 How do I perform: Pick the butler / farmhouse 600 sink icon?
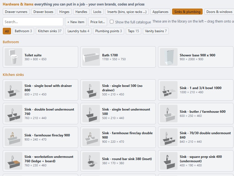click(169, 114)
